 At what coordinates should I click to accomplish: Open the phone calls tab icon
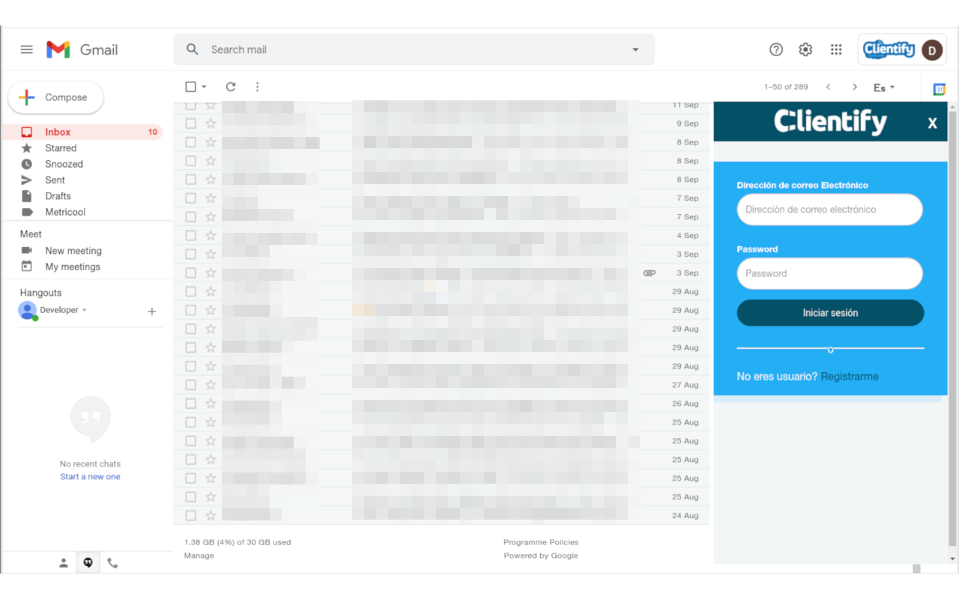(112, 563)
